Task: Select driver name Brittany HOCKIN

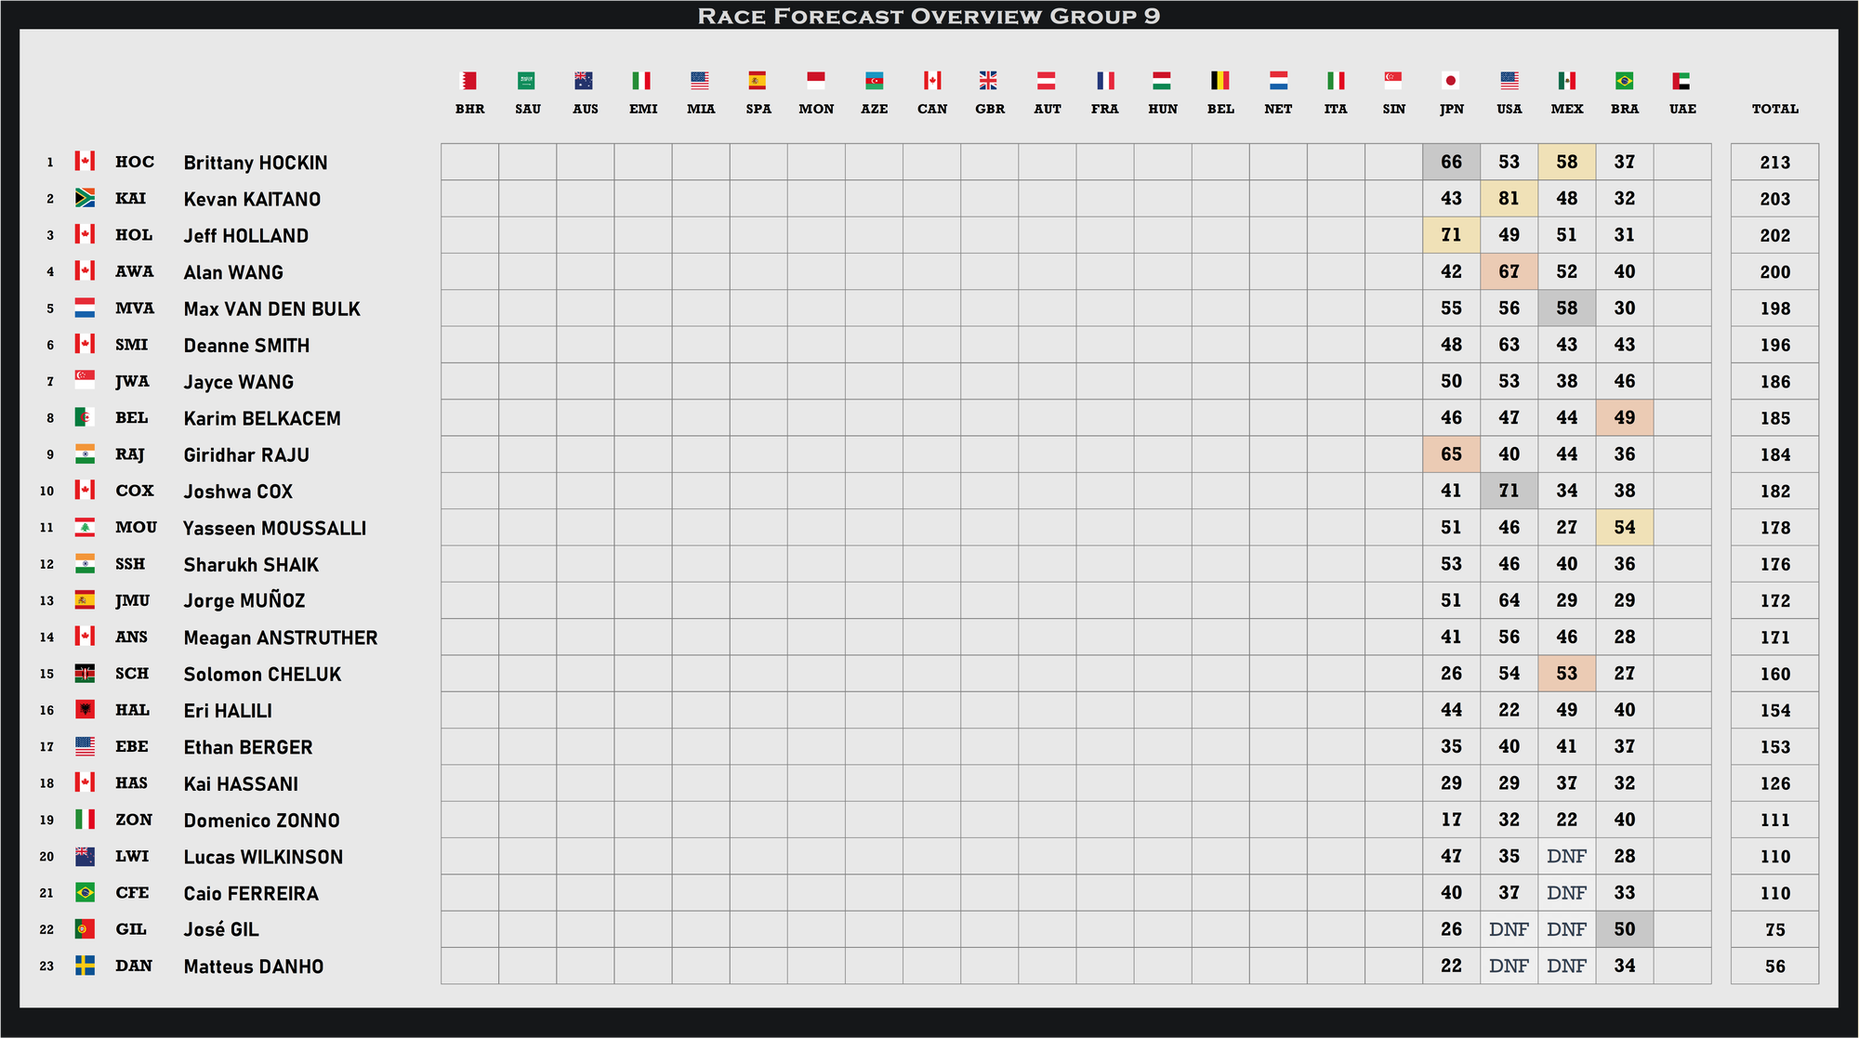Action: [256, 163]
